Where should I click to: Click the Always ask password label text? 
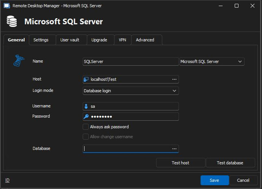click(109, 127)
